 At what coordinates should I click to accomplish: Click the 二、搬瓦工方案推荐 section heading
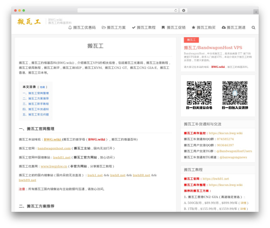coord(37,206)
